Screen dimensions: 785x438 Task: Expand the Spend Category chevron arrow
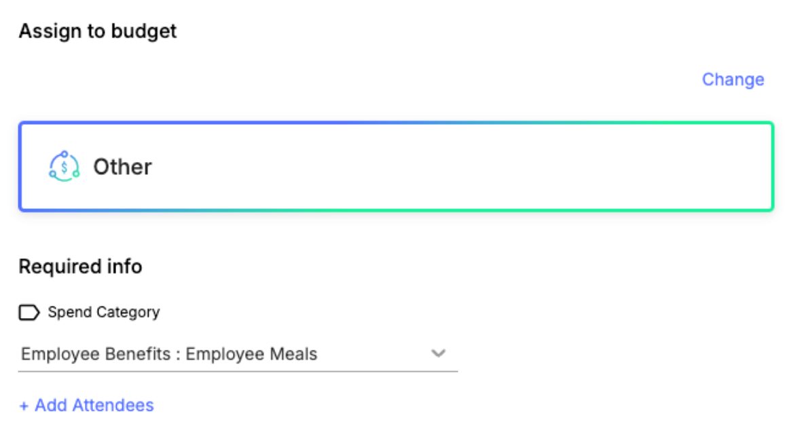[x=438, y=353]
